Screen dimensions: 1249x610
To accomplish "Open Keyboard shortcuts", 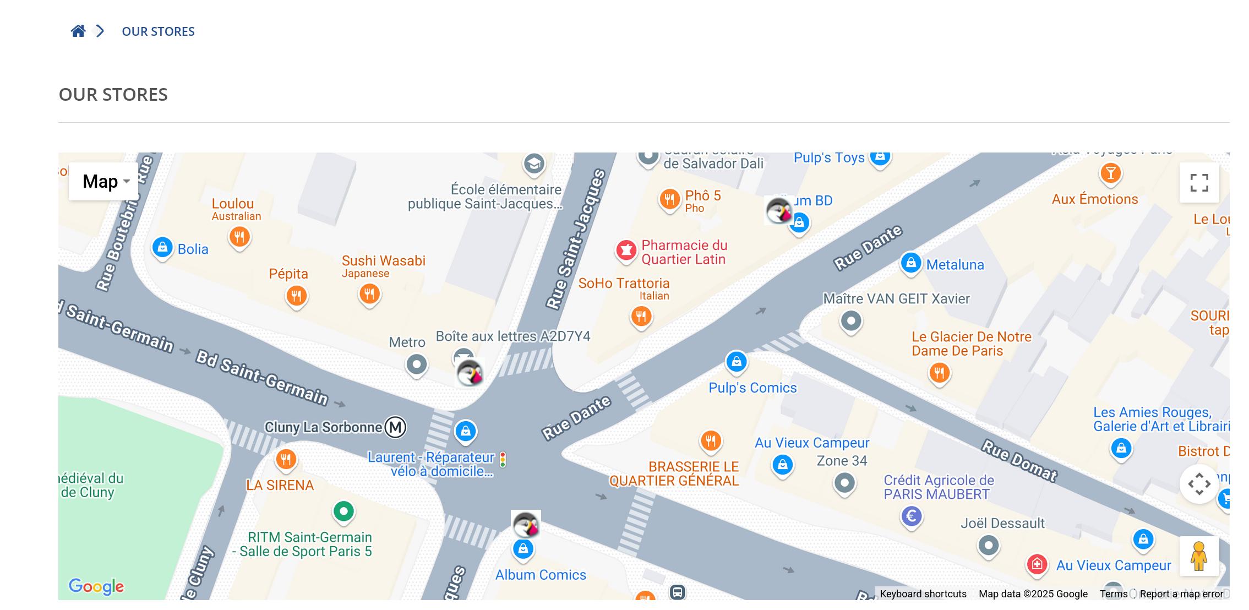I will click(x=923, y=594).
